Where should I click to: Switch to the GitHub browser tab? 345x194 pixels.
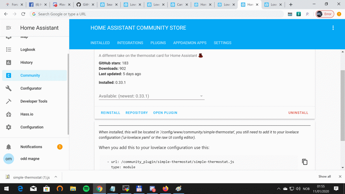(85, 4)
